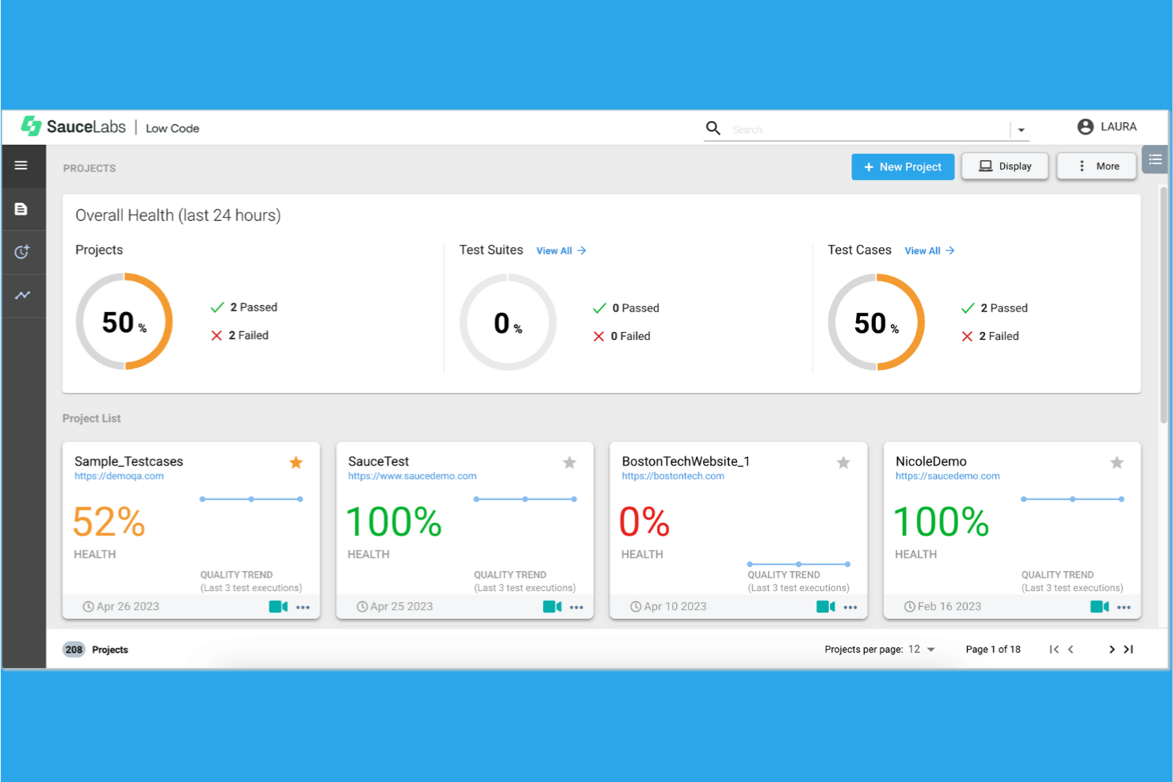Click the search magnifier icon
The height and width of the screenshot is (782, 1173).
click(713, 128)
